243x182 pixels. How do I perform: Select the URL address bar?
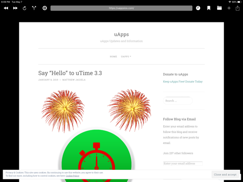pos(121,8)
